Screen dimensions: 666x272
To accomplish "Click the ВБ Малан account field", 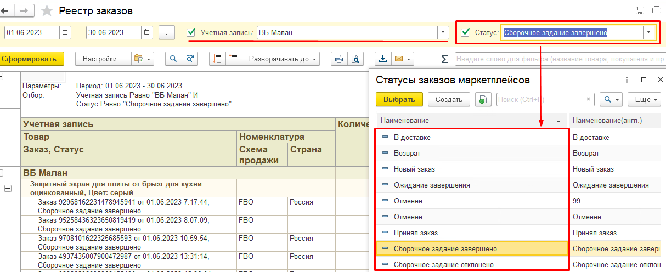I will (x=347, y=32).
